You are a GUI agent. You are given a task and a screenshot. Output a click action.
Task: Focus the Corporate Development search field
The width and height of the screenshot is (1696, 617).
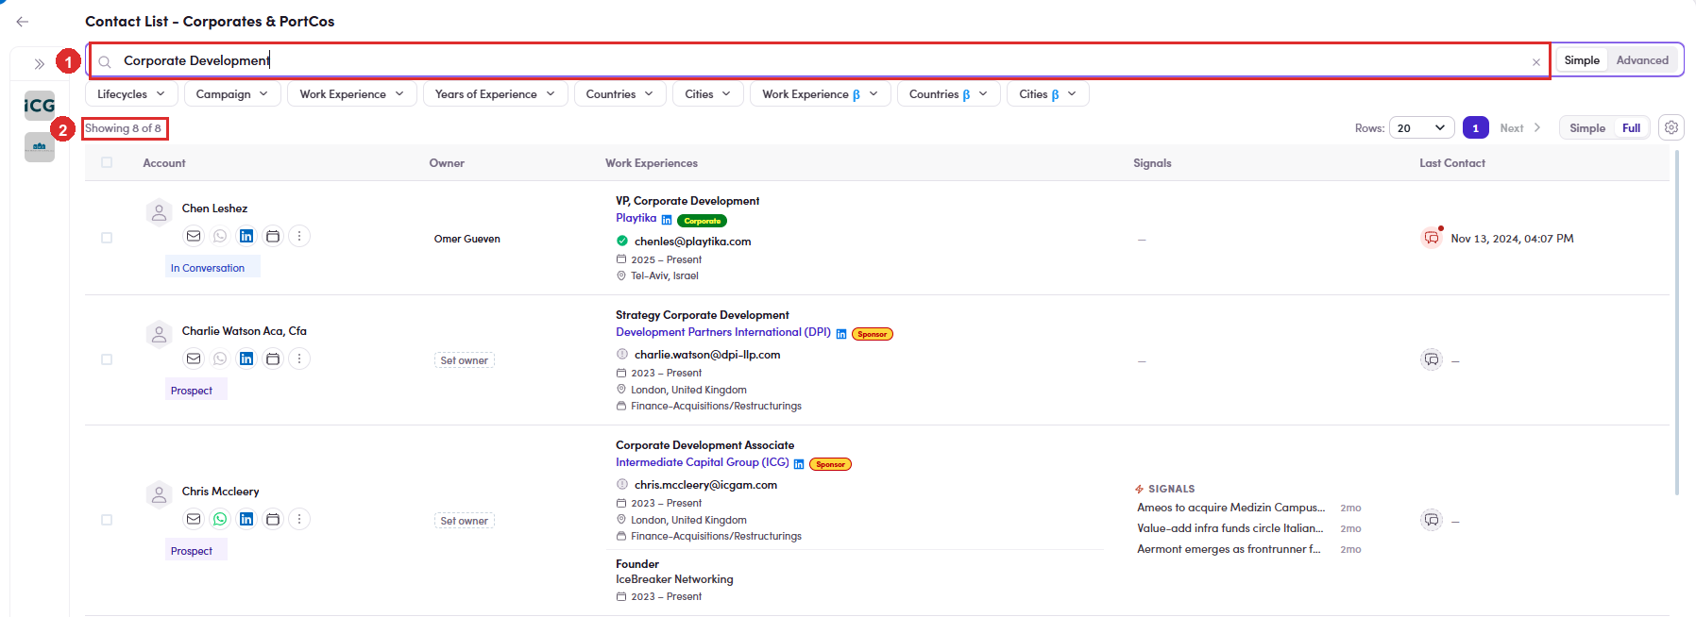820,60
